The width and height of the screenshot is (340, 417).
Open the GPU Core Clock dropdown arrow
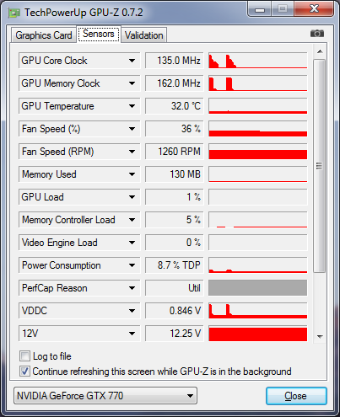(x=132, y=61)
